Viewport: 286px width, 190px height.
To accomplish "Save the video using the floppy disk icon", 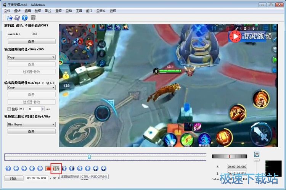I will pyautogui.click(x=17, y=18).
